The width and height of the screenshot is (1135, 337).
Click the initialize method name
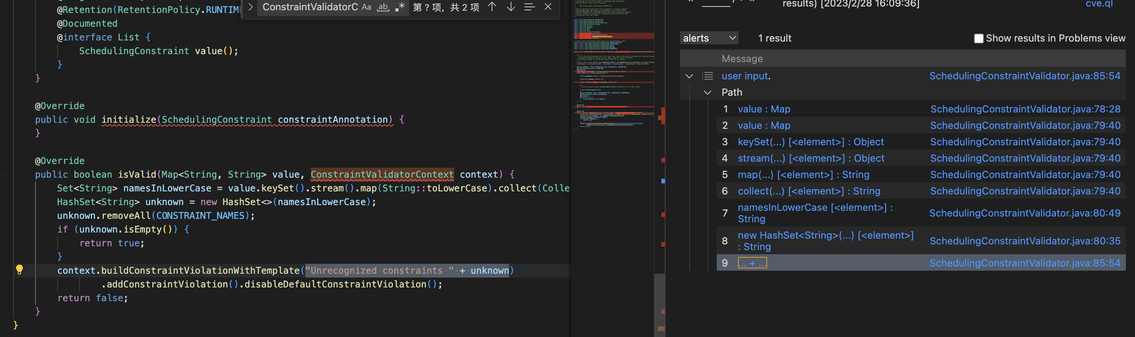[129, 120]
